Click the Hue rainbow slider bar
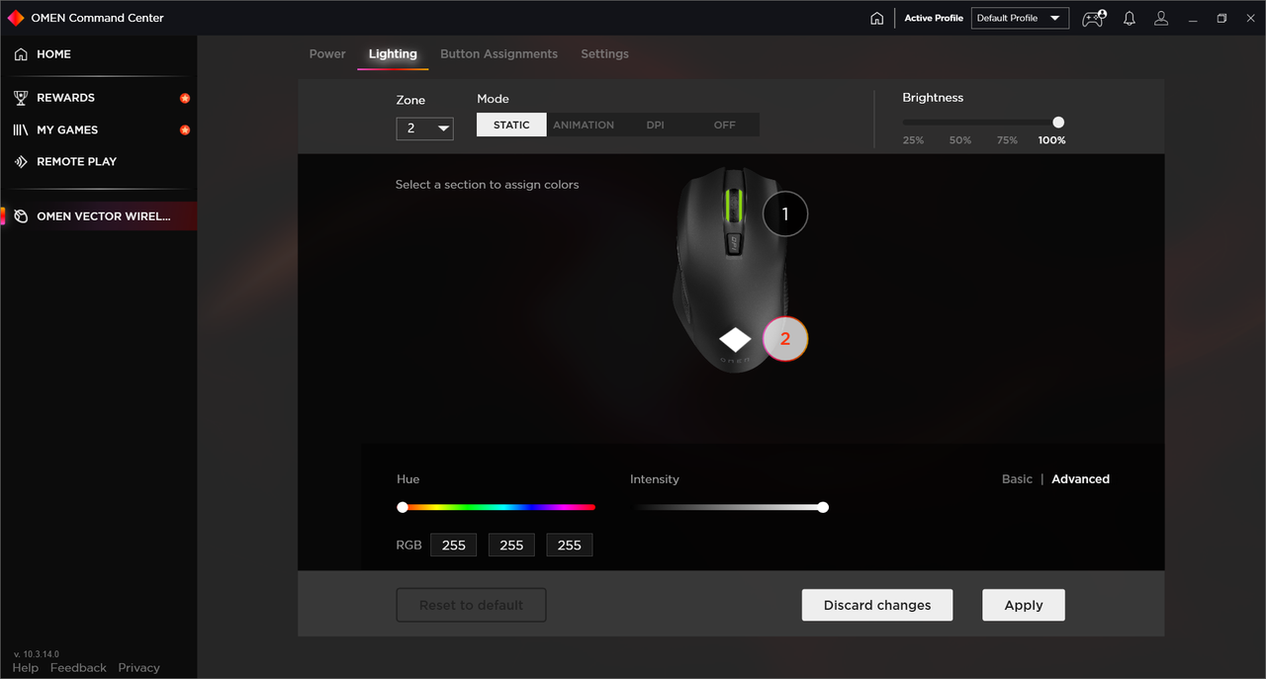The image size is (1266, 679). [x=497, y=507]
